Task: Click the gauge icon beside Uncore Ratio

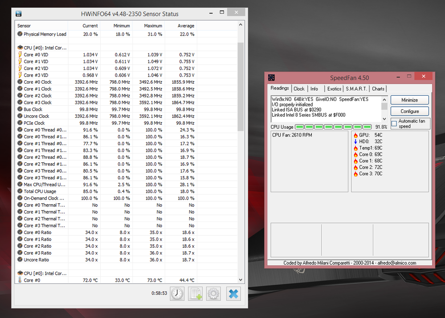Action: (20, 259)
